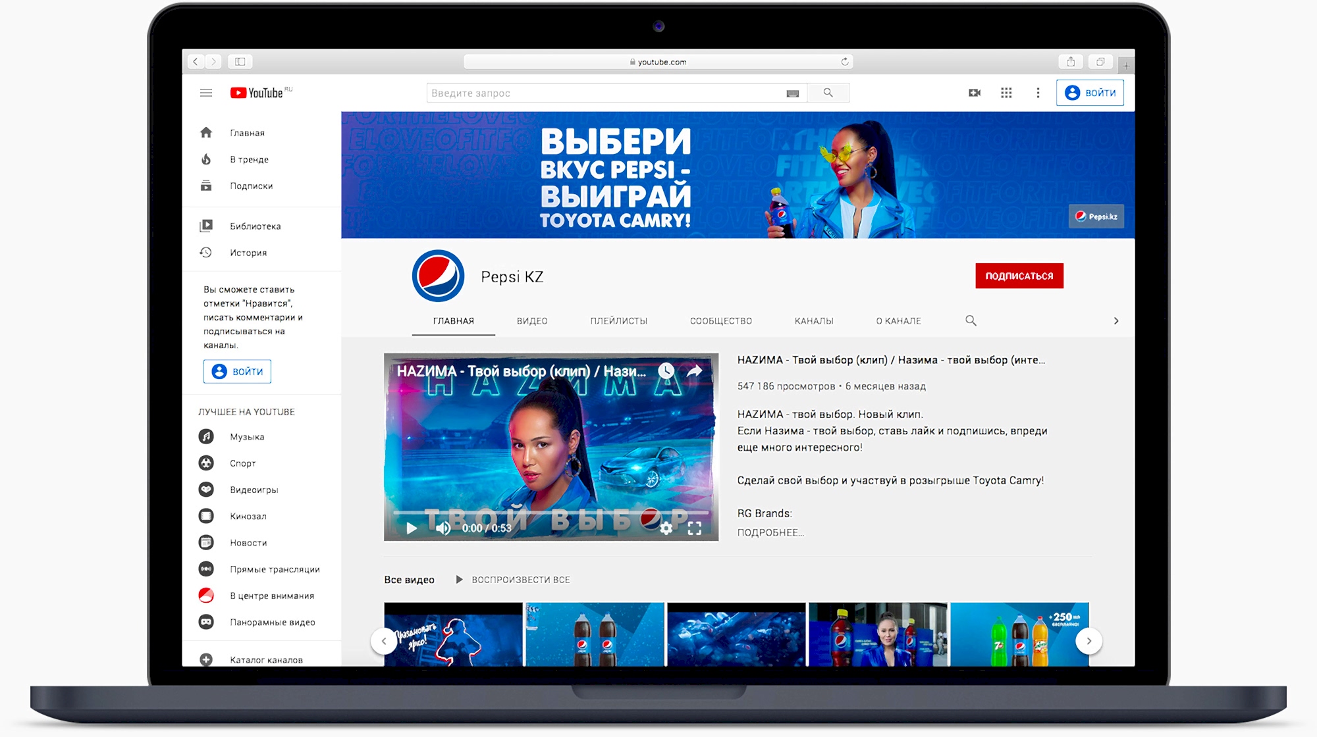Click the red ПОДПИСАТЬСЯ button
Viewport: 1317px width, 737px height.
pyautogui.click(x=1019, y=276)
